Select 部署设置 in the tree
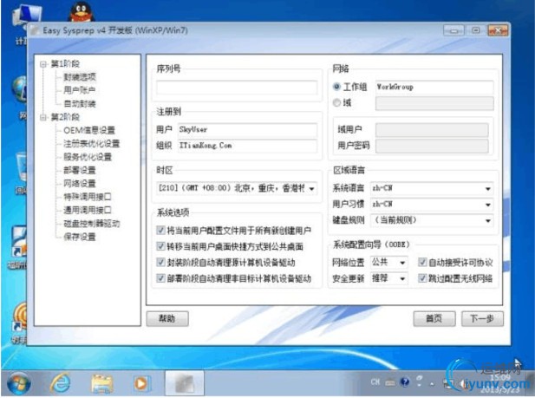The height and width of the screenshot is (398, 535). 80,170
